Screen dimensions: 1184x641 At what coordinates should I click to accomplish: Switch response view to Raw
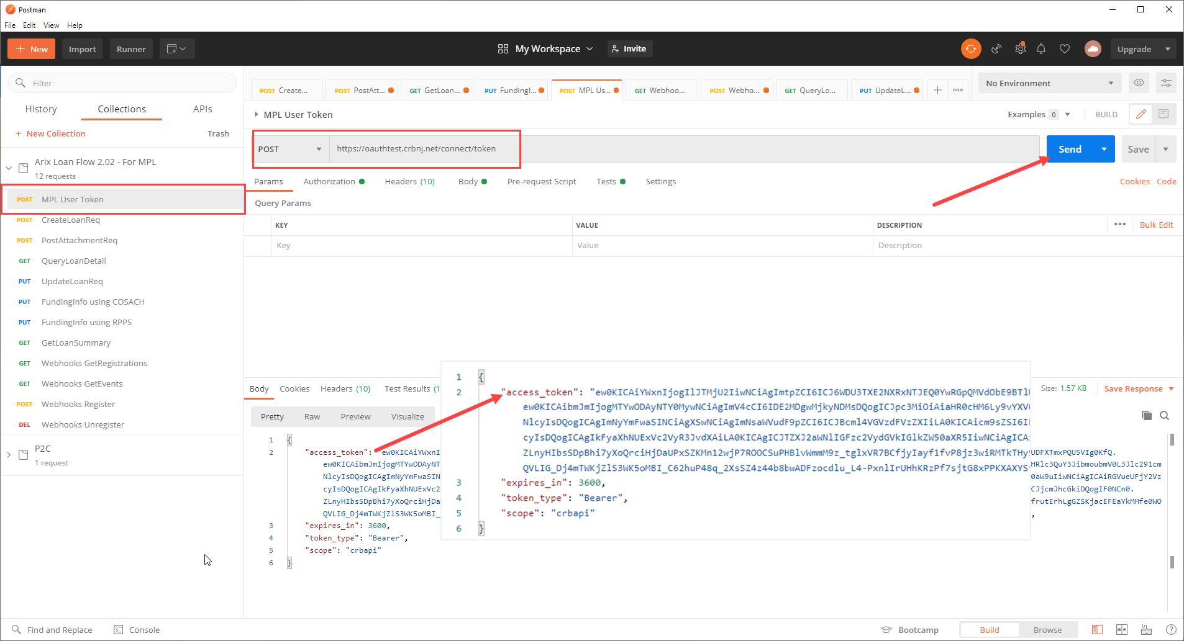pos(312,416)
